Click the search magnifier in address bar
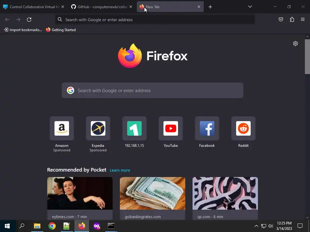 pos(60,19)
